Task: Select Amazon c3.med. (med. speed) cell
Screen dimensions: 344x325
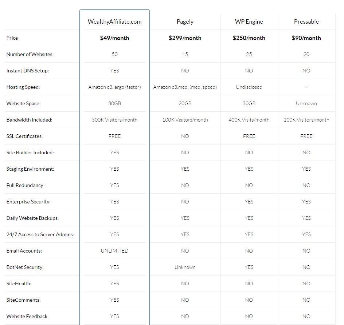Action: 185,87
